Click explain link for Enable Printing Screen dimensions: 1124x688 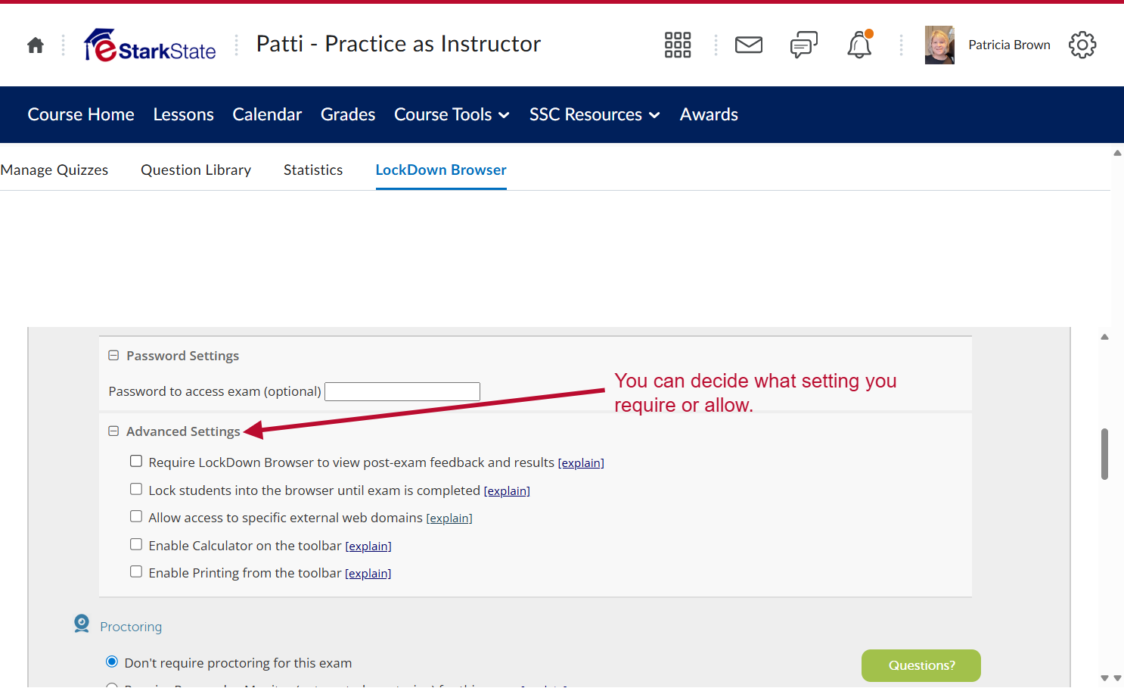point(368,574)
